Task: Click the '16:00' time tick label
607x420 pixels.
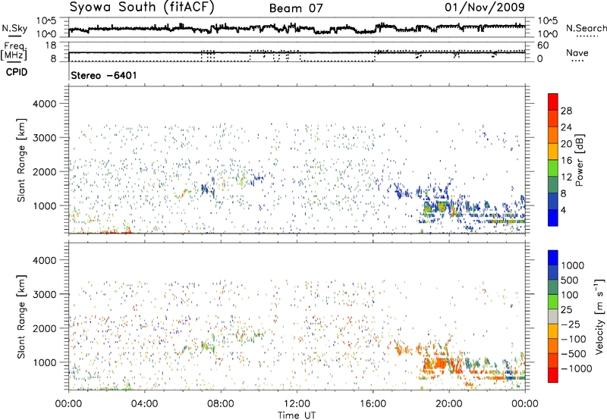Action: 373,404
